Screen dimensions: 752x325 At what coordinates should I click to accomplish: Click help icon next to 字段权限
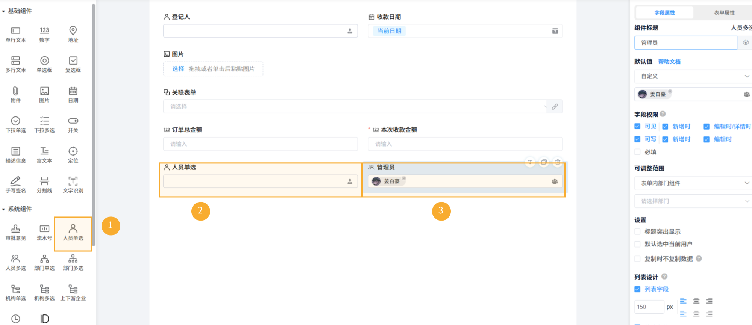pos(663,114)
